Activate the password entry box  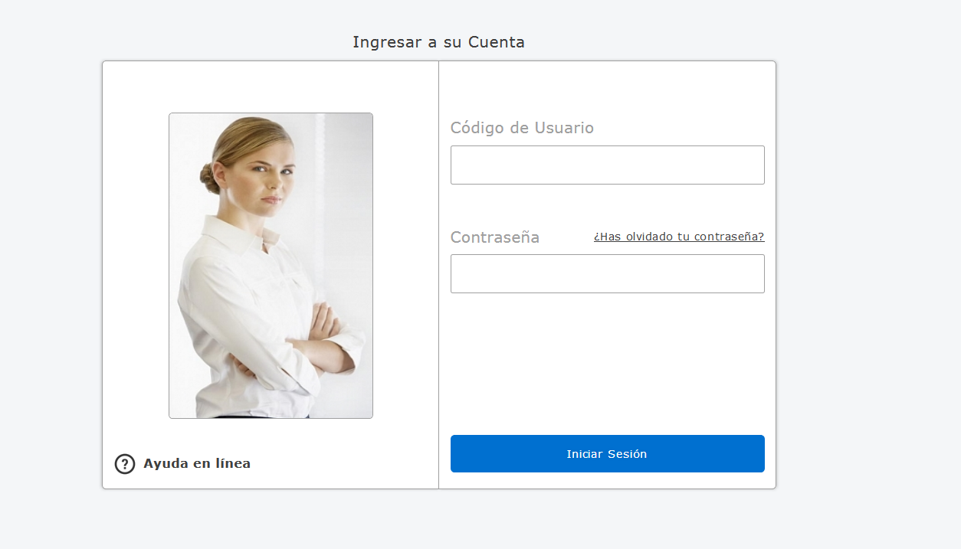coord(607,273)
